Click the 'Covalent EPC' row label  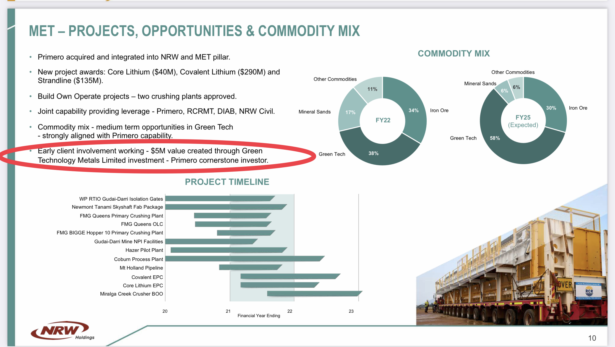click(147, 277)
